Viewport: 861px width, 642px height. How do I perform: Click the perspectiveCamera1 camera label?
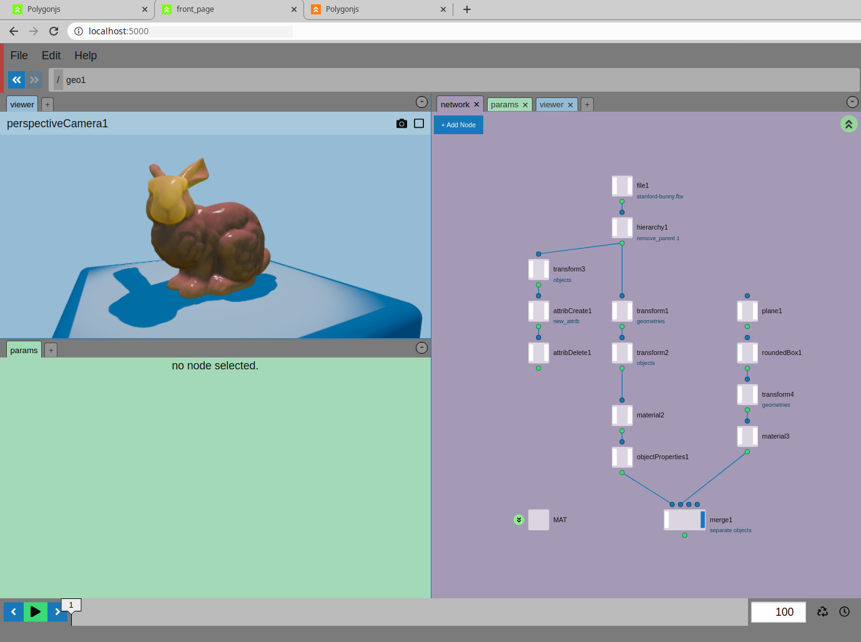click(x=57, y=124)
